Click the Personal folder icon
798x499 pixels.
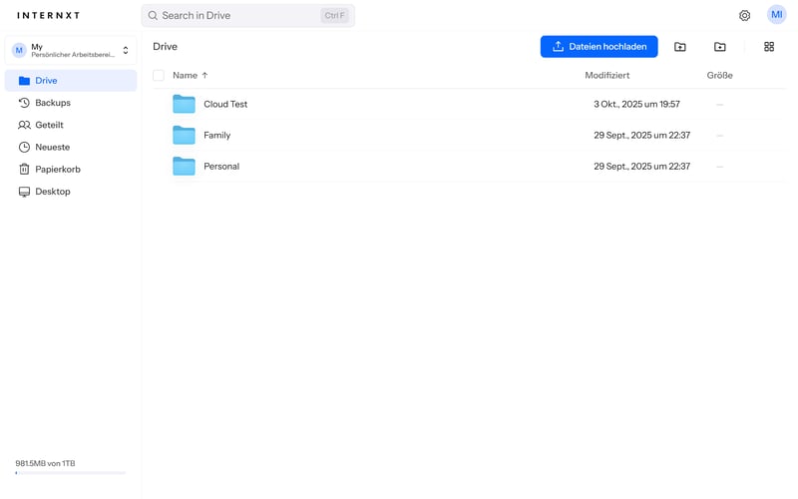(x=184, y=166)
